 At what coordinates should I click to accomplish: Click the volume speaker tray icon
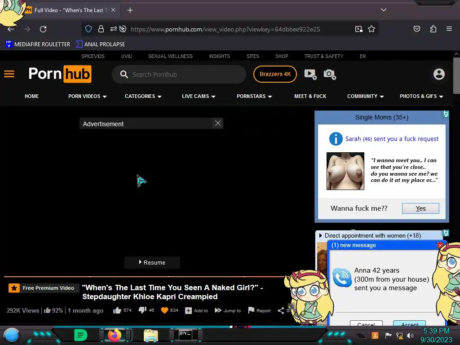click(x=410, y=335)
